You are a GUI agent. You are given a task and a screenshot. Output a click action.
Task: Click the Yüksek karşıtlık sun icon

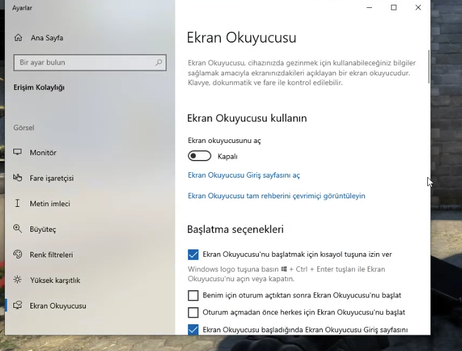[x=18, y=280]
